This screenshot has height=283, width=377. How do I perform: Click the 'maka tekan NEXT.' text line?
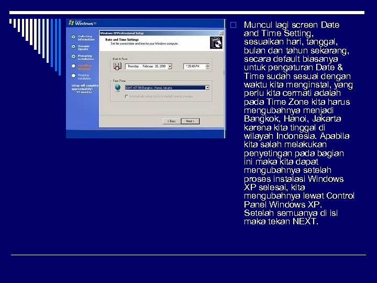pyautogui.click(x=281, y=221)
